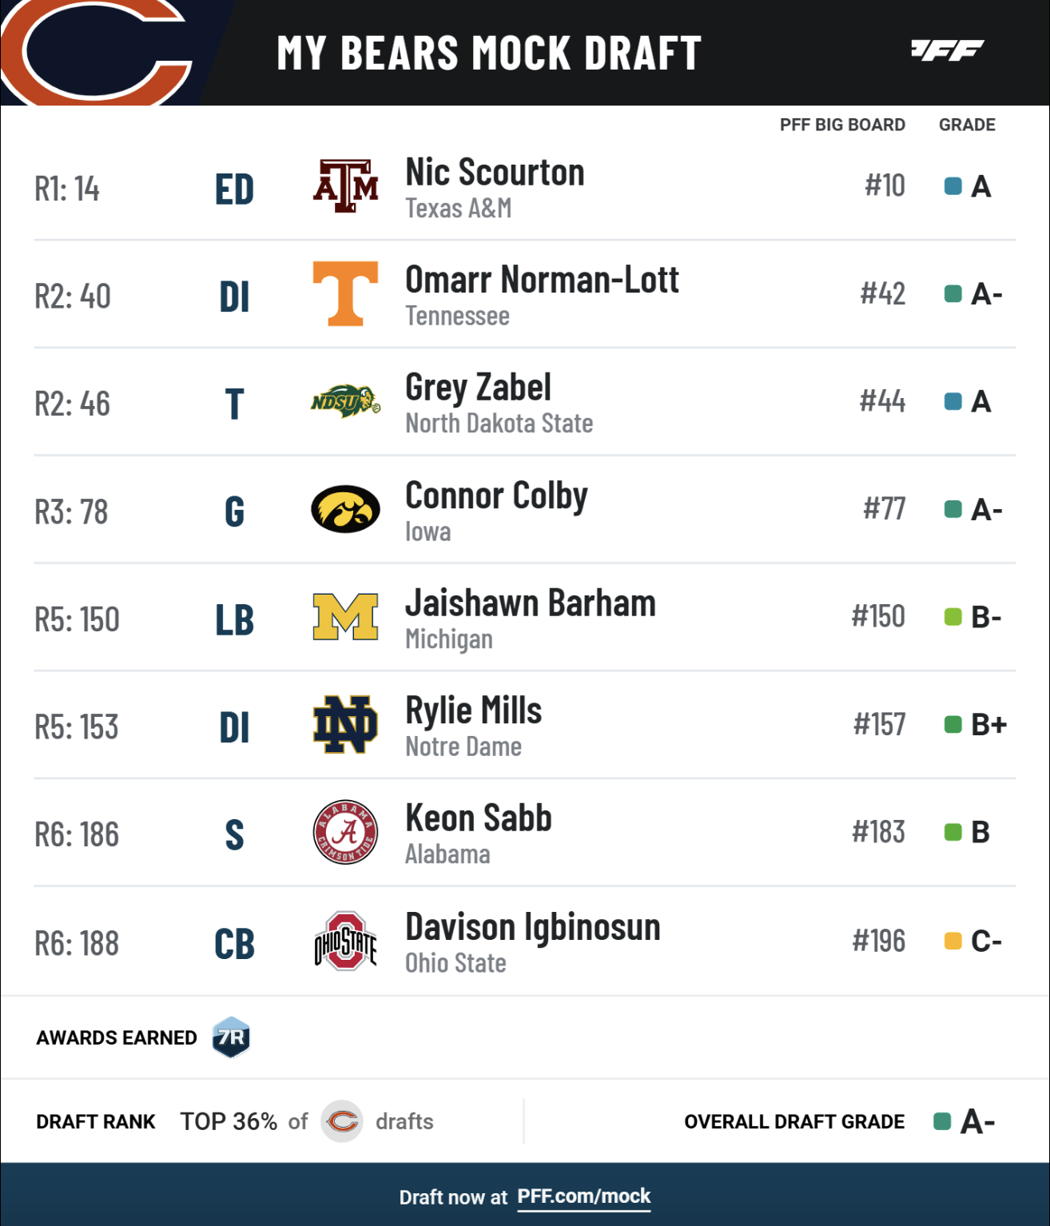
Task: Click the Ohio State logo
Action: pyautogui.click(x=345, y=941)
